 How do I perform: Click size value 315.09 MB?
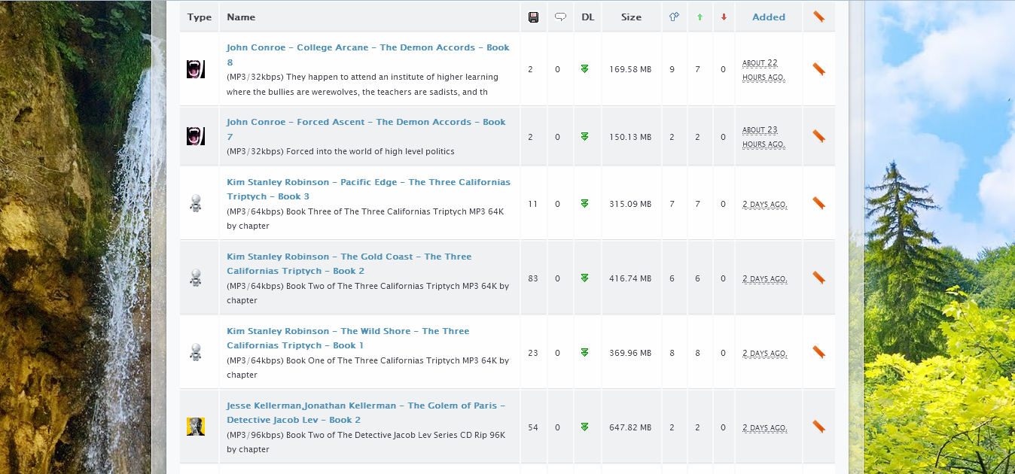pos(630,203)
